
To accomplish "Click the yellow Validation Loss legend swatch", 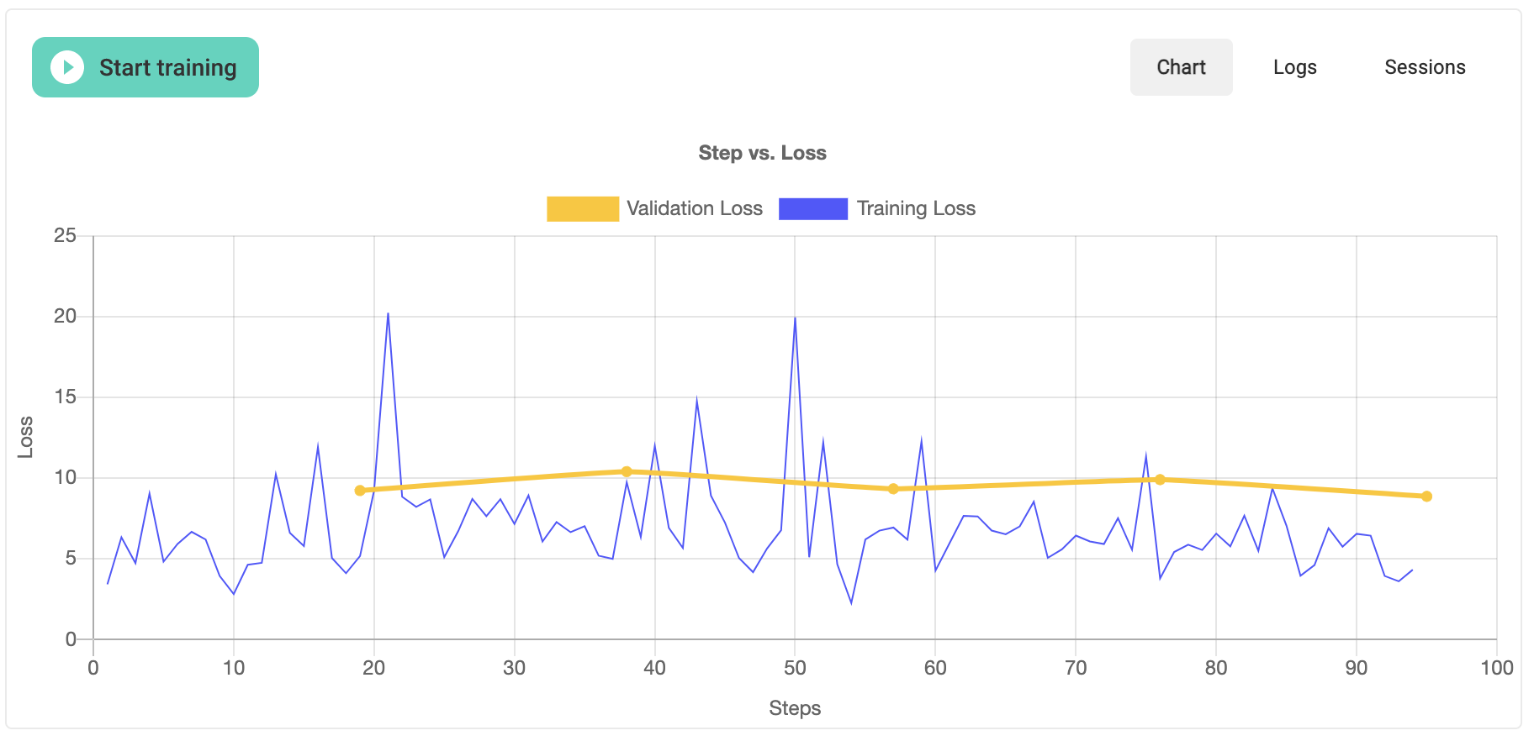I will (x=582, y=209).
